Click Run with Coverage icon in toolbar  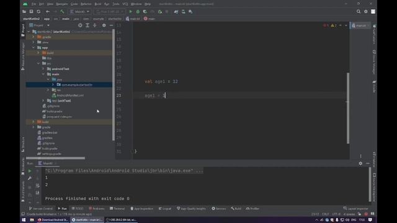(145, 12)
